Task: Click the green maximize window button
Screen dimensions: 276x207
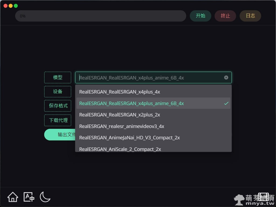Action: (x=16, y=6)
